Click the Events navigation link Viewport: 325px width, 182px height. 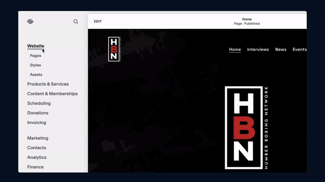[300, 49]
